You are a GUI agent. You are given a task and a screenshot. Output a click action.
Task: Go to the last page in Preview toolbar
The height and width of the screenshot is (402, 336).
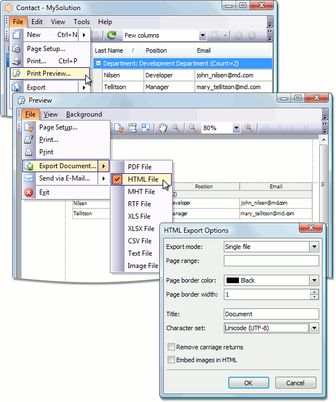point(306,128)
